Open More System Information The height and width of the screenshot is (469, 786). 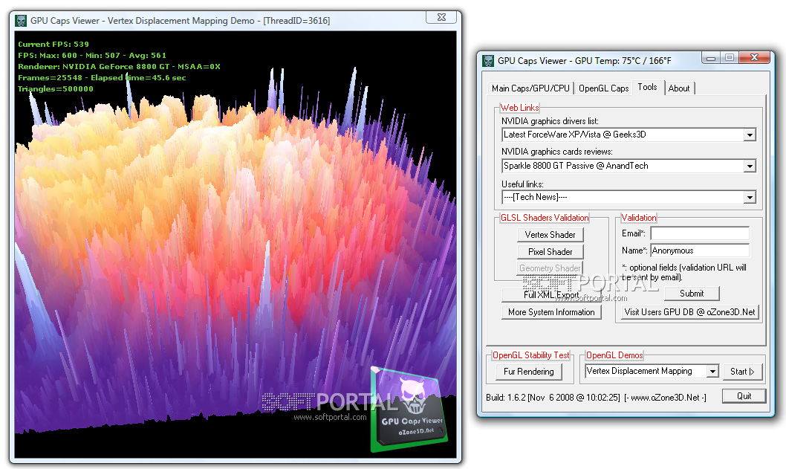551,312
